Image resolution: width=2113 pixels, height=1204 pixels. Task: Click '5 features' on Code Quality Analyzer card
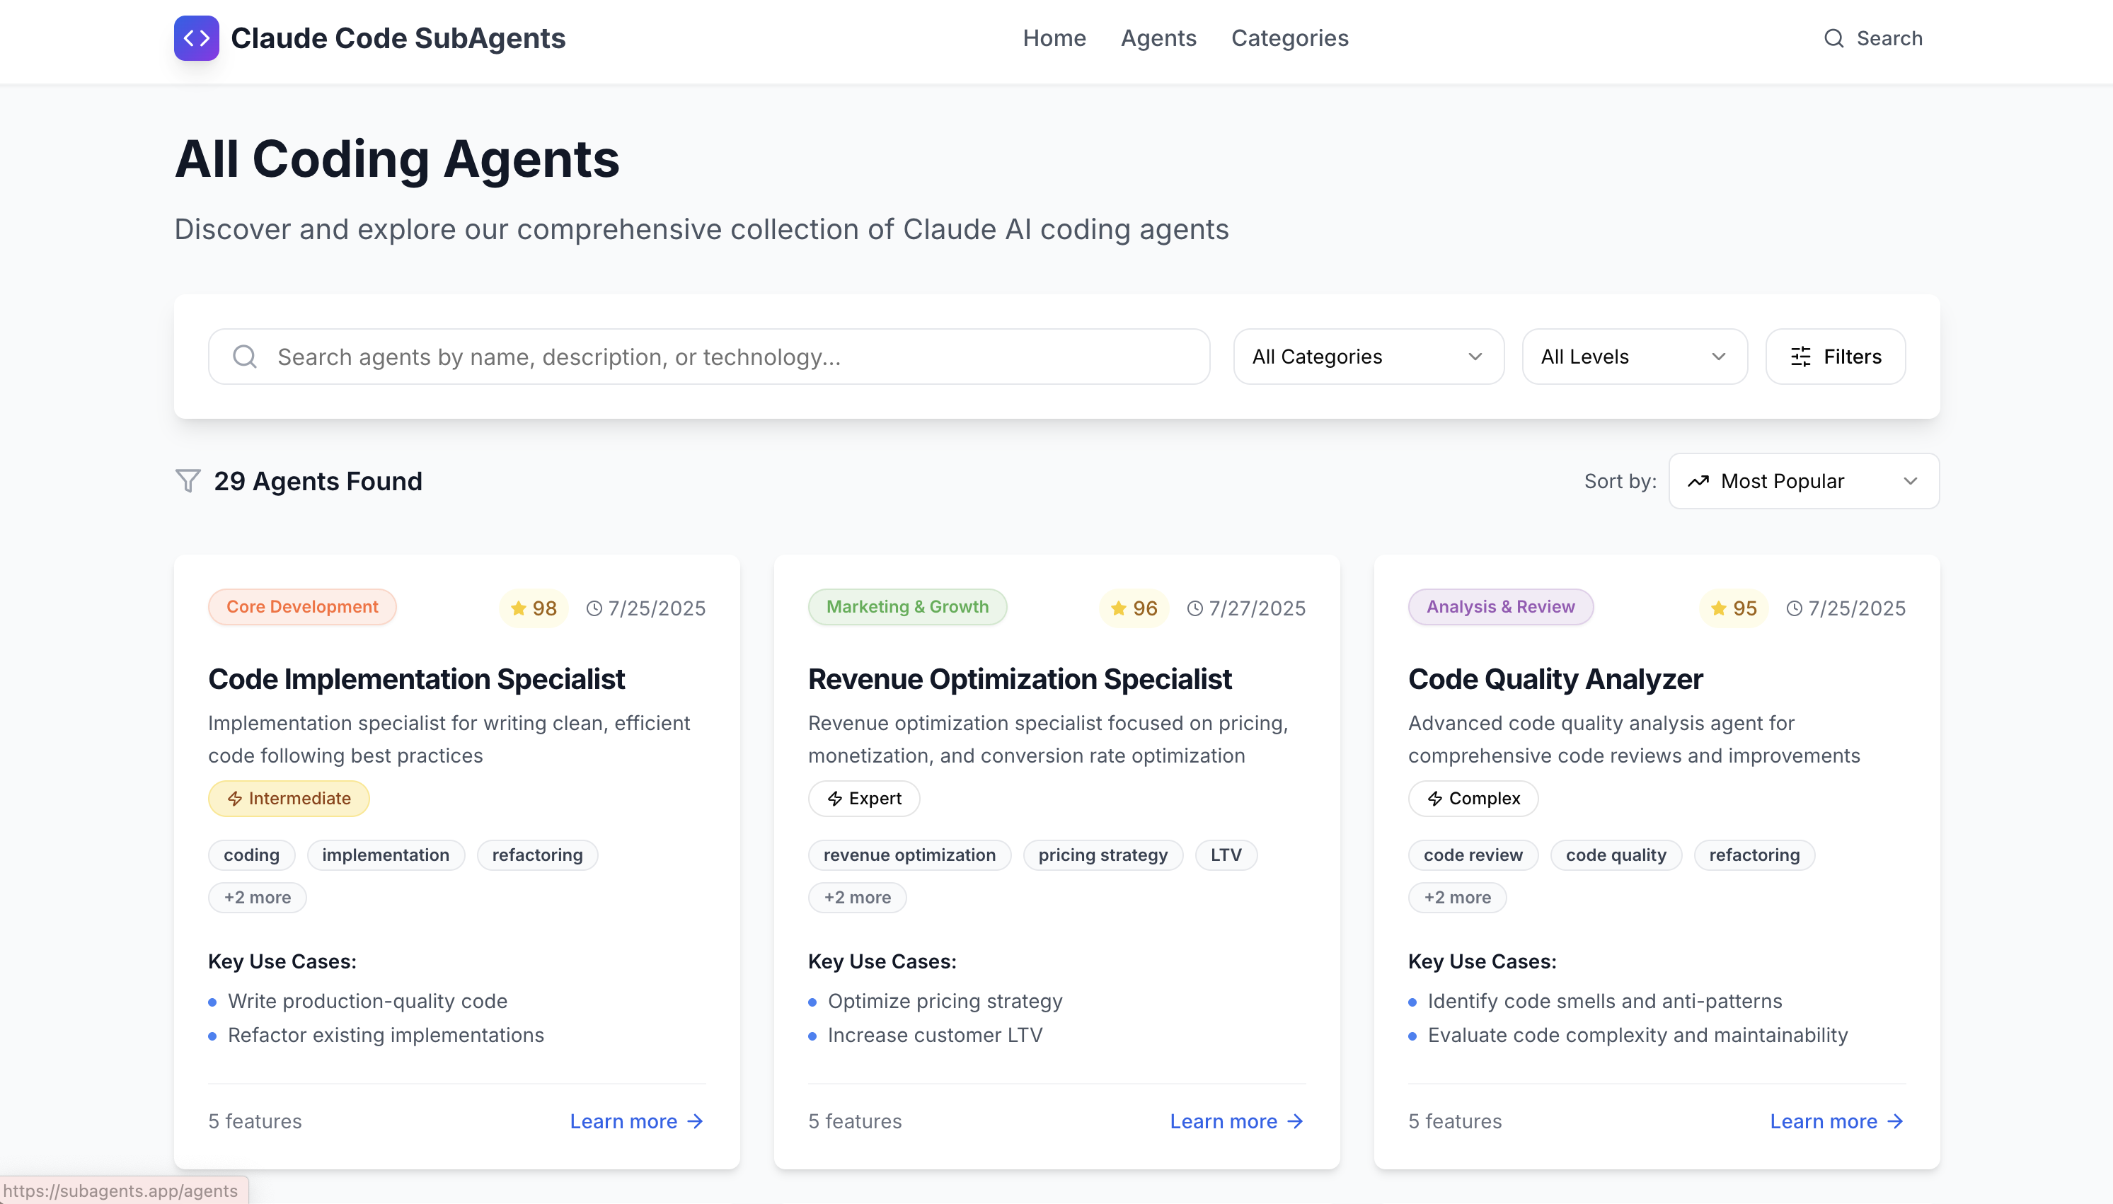point(1455,1121)
